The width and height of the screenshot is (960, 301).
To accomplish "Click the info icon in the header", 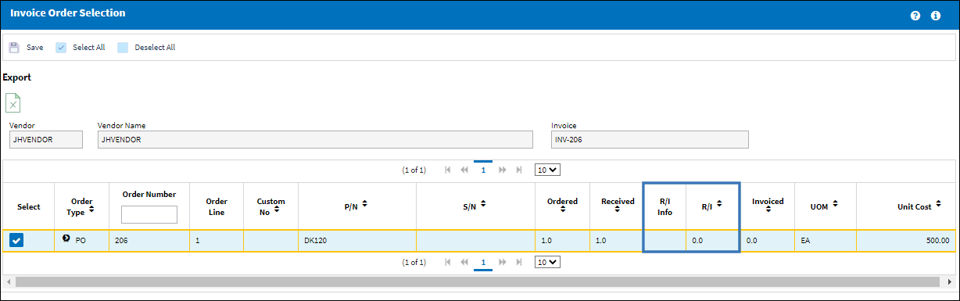I will pos(936,16).
